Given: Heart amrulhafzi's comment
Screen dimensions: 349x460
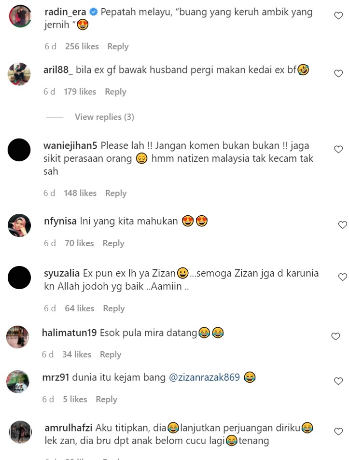Looking at the screenshot, I should coord(338,432).
